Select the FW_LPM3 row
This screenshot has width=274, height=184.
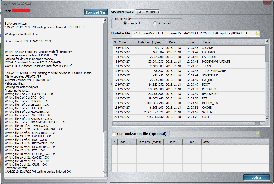(x=189, y=52)
